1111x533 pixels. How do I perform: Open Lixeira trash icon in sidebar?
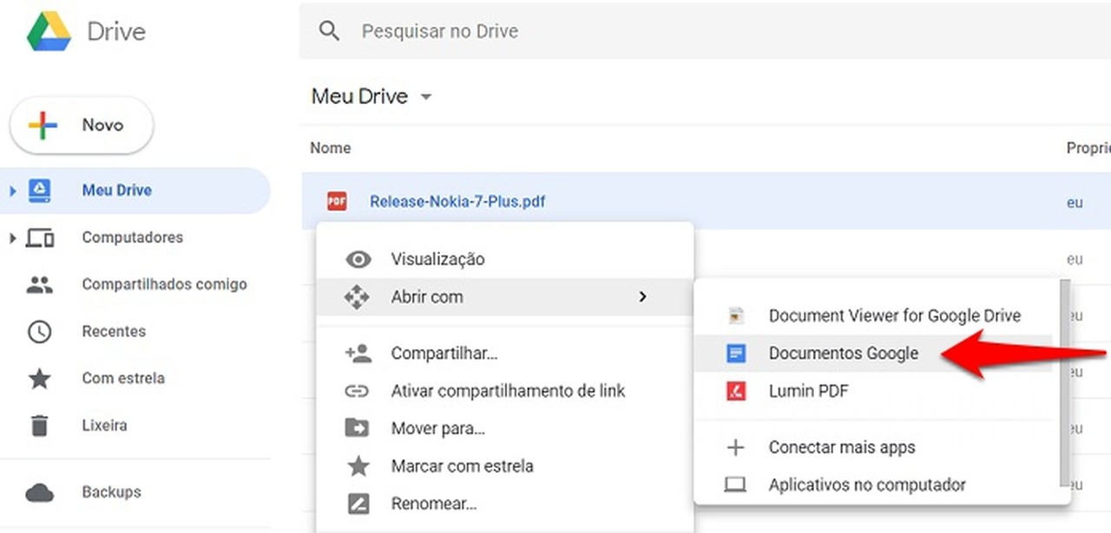40,426
